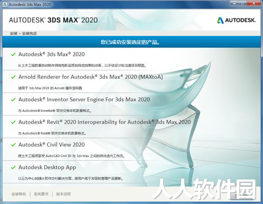The height and width of the screenshot is (204, 263).
Task: Click the checkmark beside Inventor Server Engine
Action: click(x=13, y=100)
